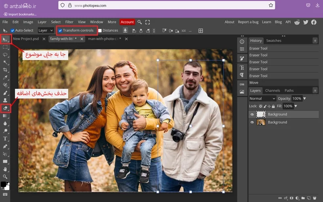The image size is (323, 202).
Task: Open the Report a bug link
Action: click(248, 22)
